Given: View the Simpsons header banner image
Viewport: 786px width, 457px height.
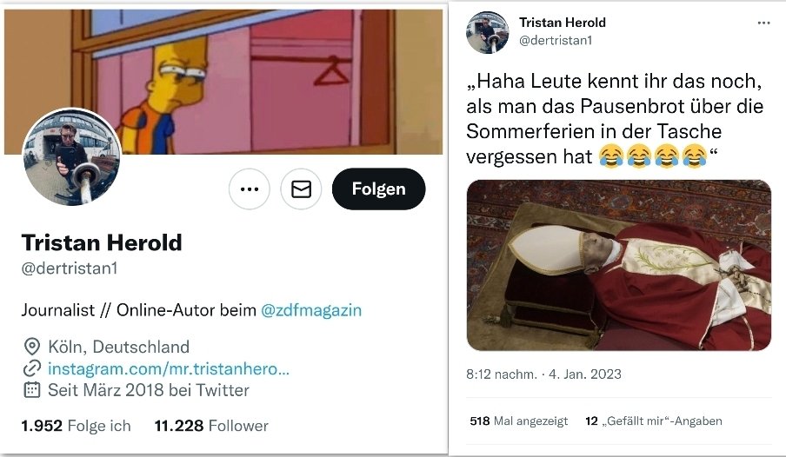Looking at the screenshot, I should 223,81.
